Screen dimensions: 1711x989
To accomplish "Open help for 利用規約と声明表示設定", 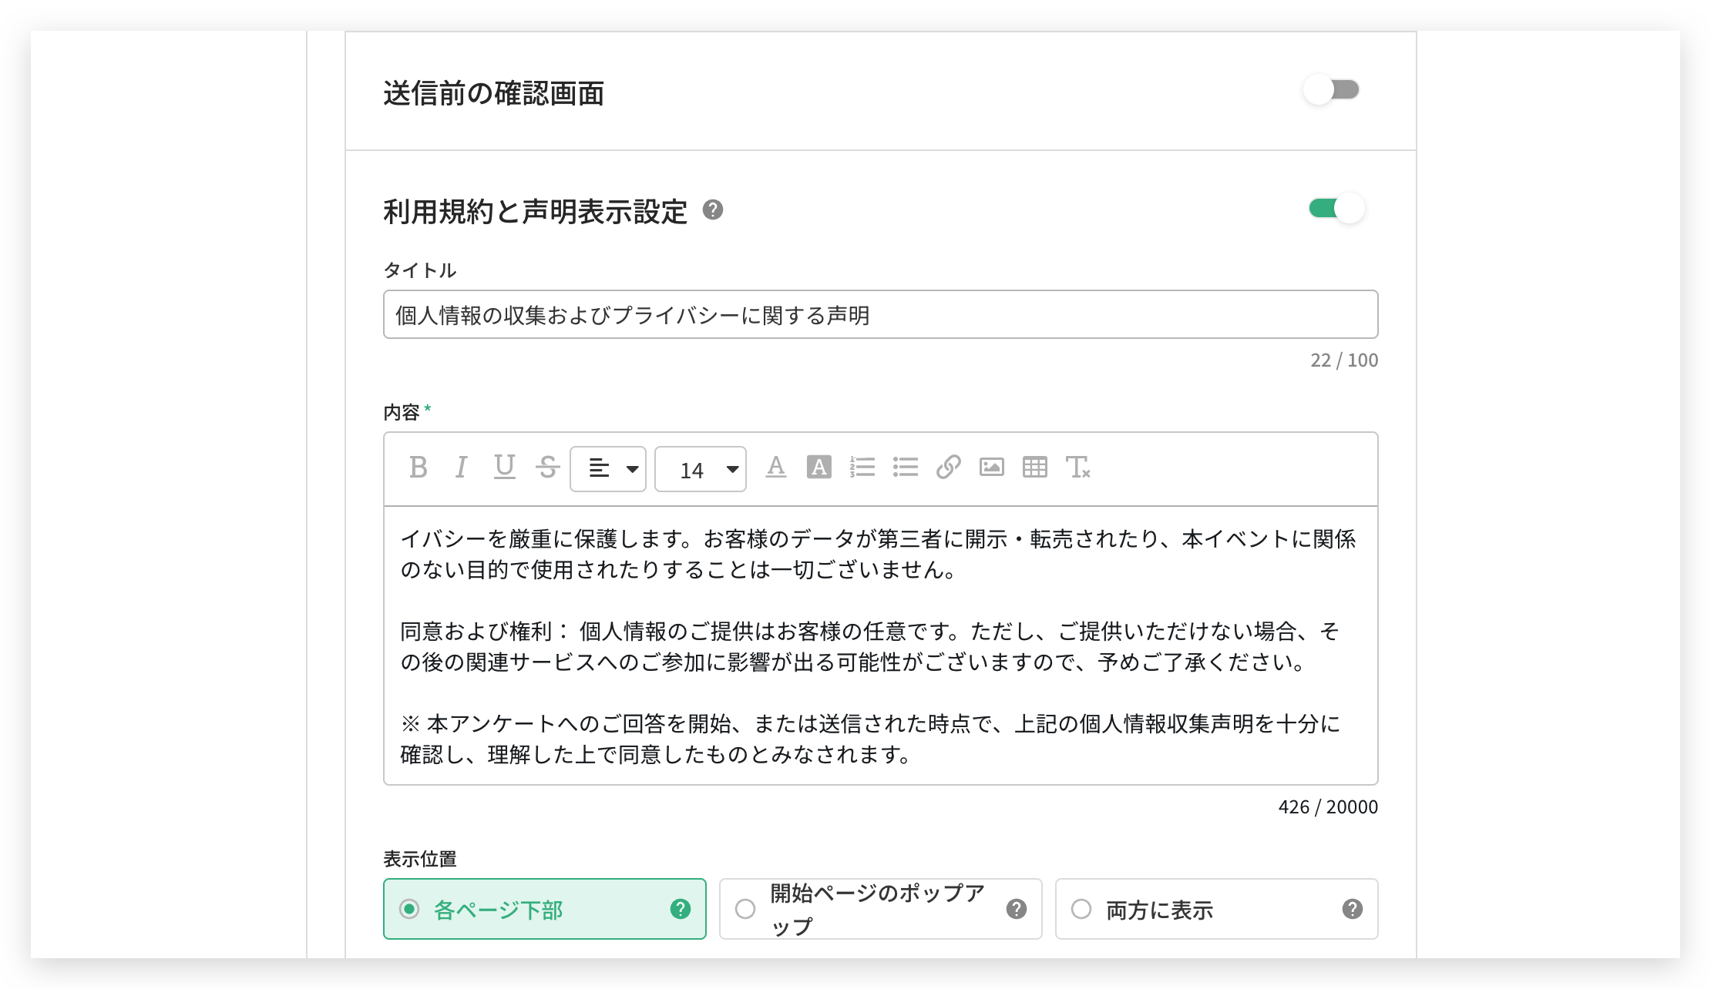I will pos(713,210).
